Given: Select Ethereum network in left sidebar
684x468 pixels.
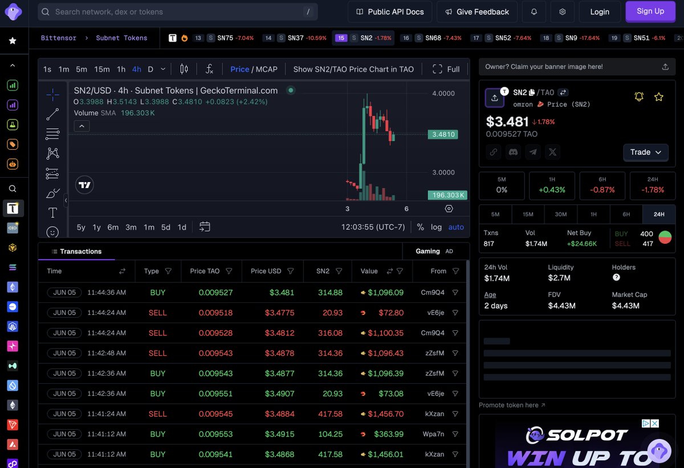Looking at the screenshot, I should 13,287.
